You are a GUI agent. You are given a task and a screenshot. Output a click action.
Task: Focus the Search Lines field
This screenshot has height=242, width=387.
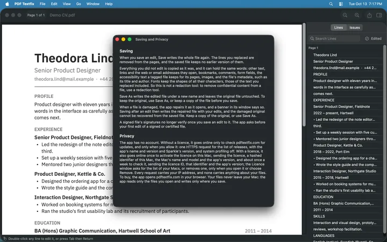tap(334, 39)
